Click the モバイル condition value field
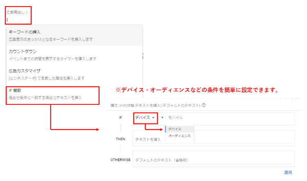 (229, 118)
